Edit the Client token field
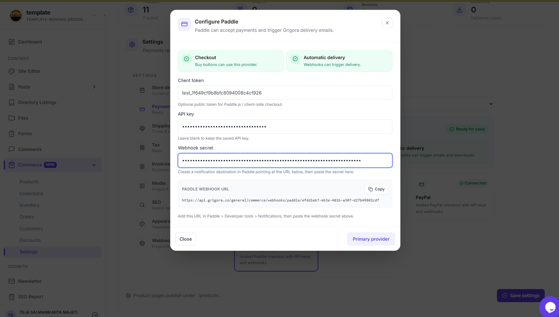The image size is (559, 317). [x=285, y=93]
